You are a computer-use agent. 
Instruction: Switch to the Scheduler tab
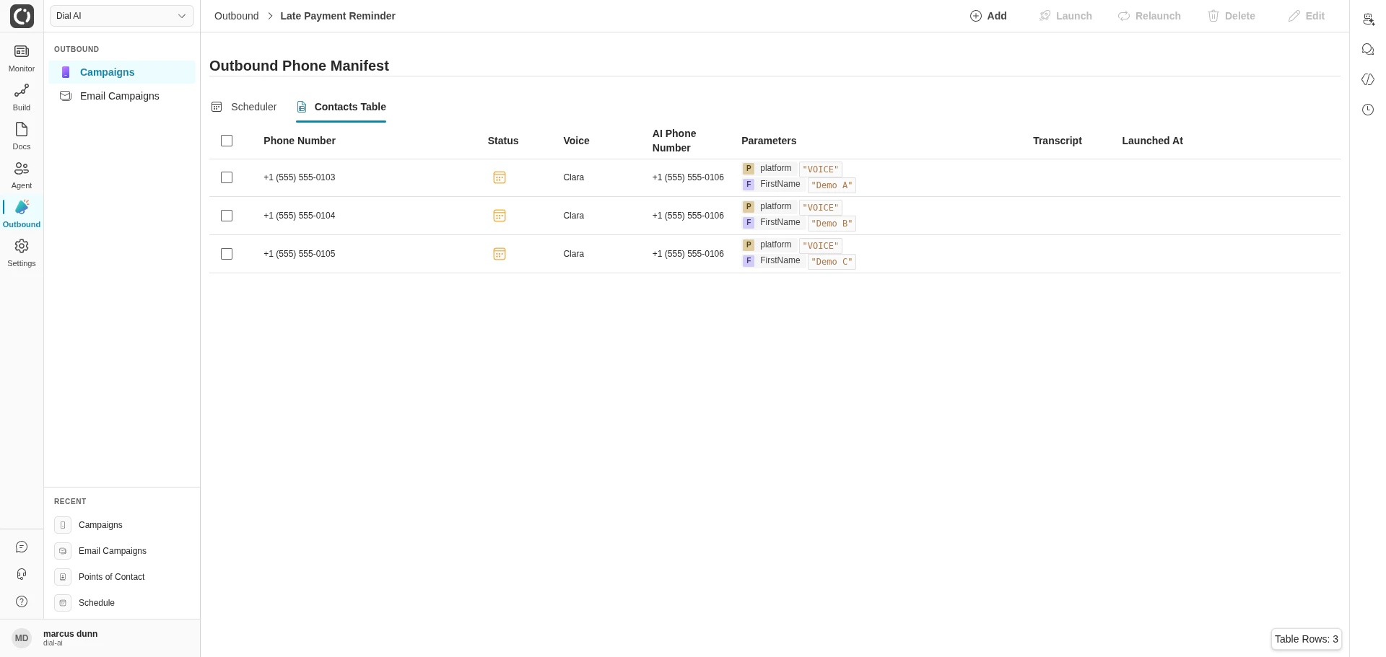244,107
